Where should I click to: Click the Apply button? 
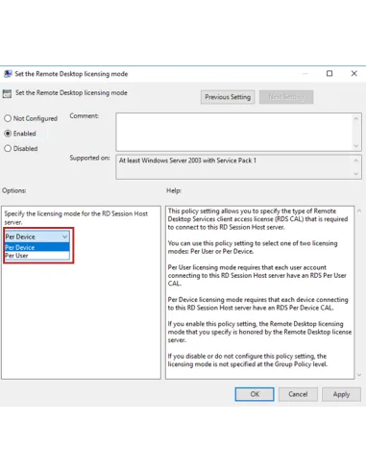(341, 394)
